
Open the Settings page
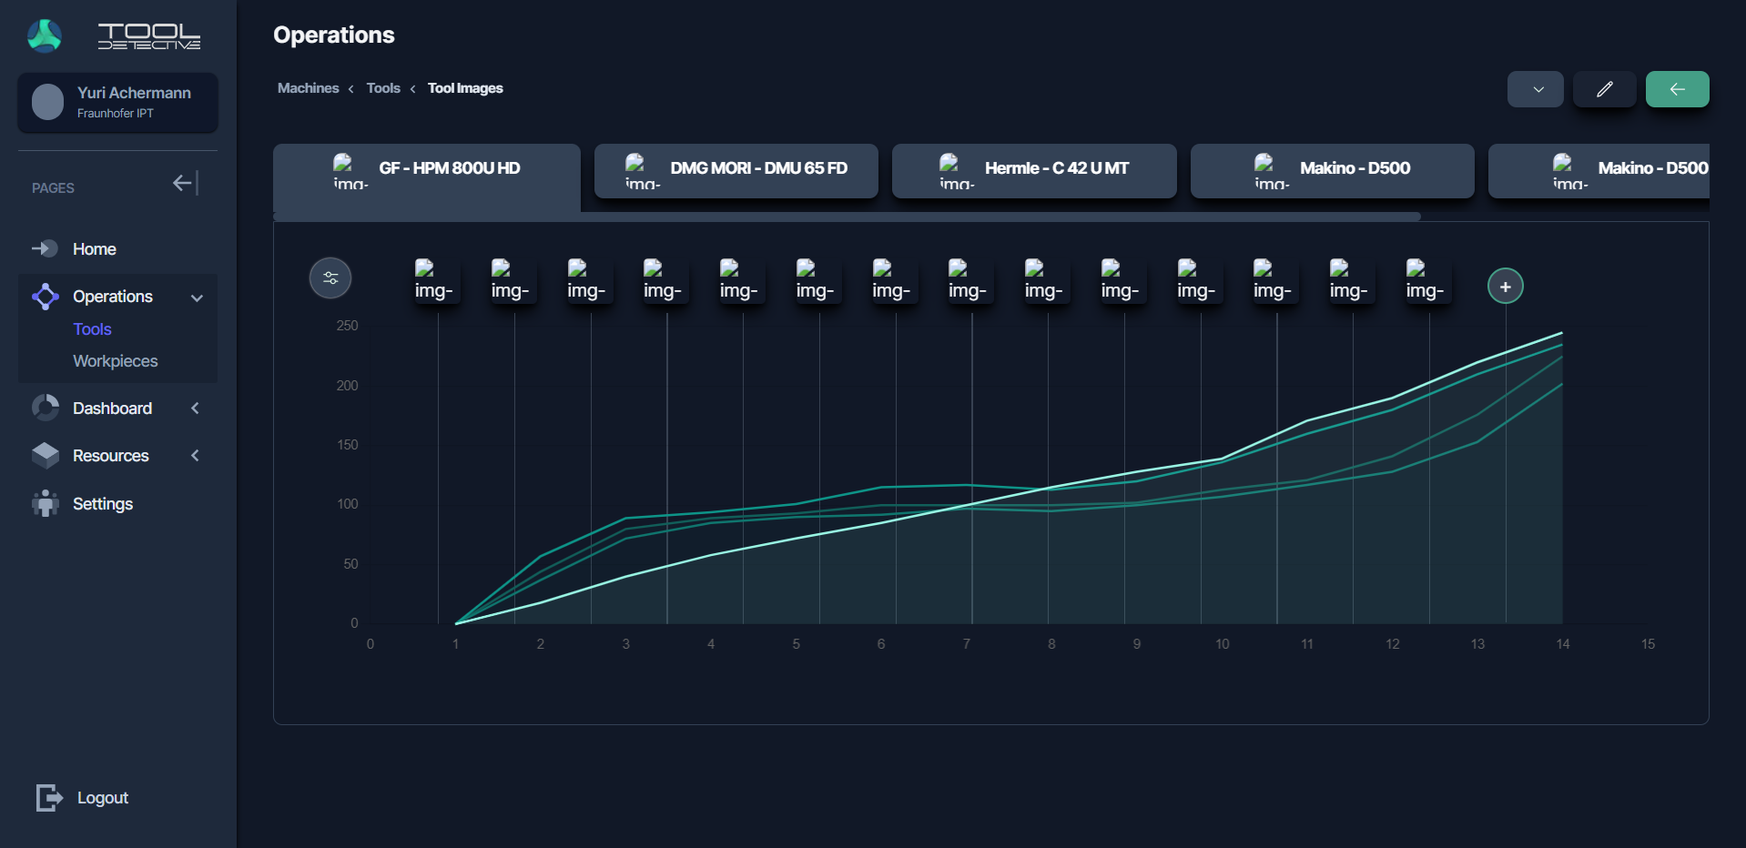coord(103,504)
